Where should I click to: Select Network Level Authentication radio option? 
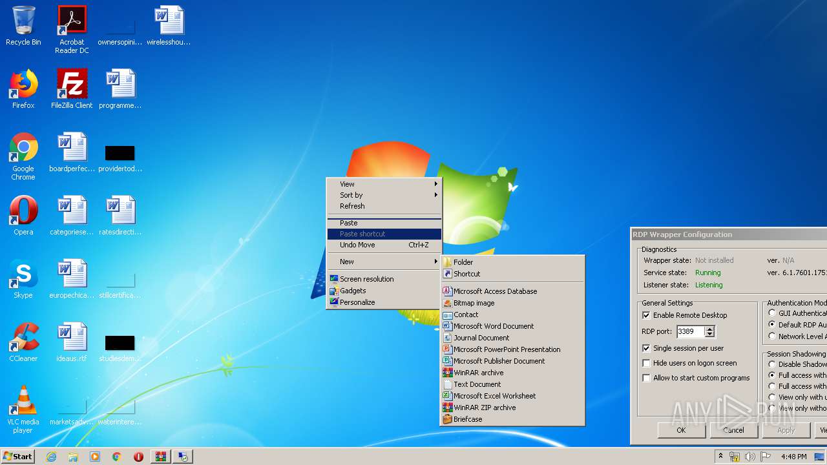772,336
